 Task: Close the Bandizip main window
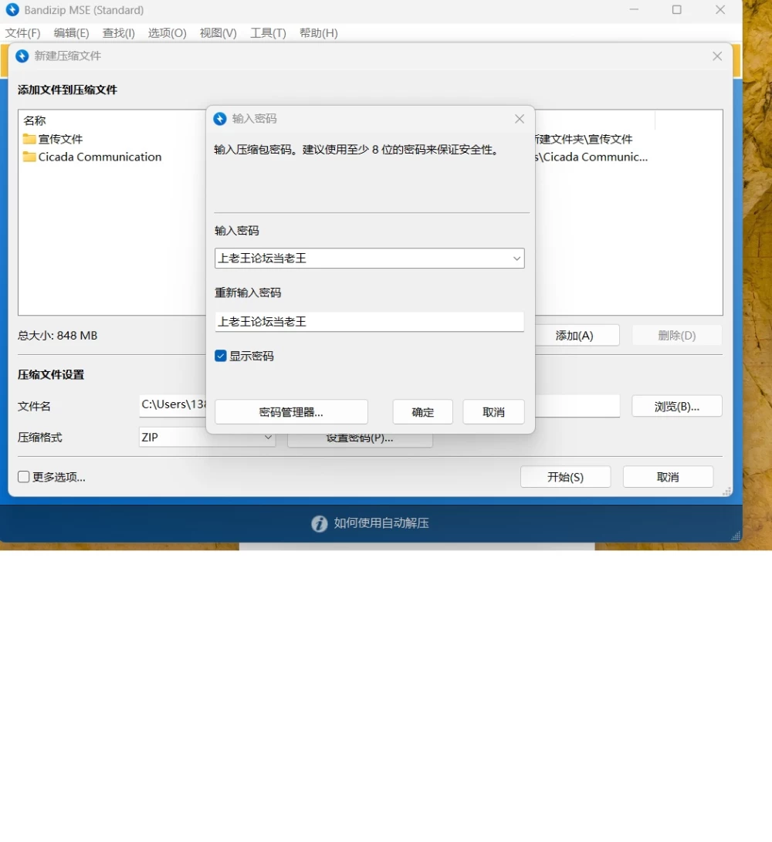720,10
